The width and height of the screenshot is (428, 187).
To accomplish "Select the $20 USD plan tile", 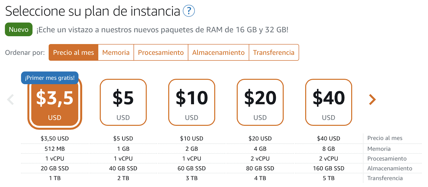I will coord(260,102).
